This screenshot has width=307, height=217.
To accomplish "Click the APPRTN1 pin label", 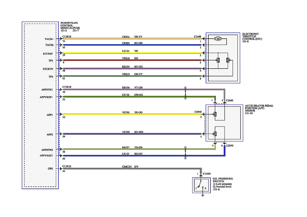I will click(x=47, y=90).
